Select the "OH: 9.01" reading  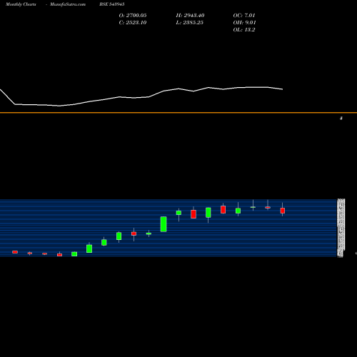point(244,22)
